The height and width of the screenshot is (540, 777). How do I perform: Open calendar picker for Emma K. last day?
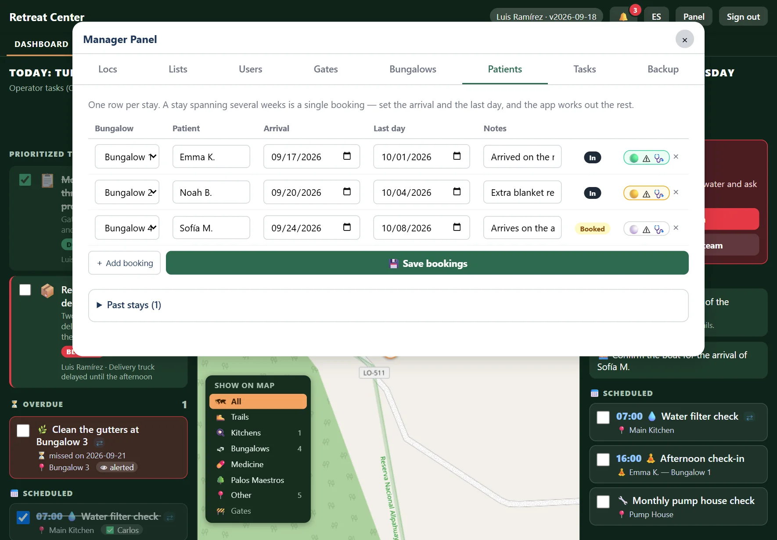457,156
